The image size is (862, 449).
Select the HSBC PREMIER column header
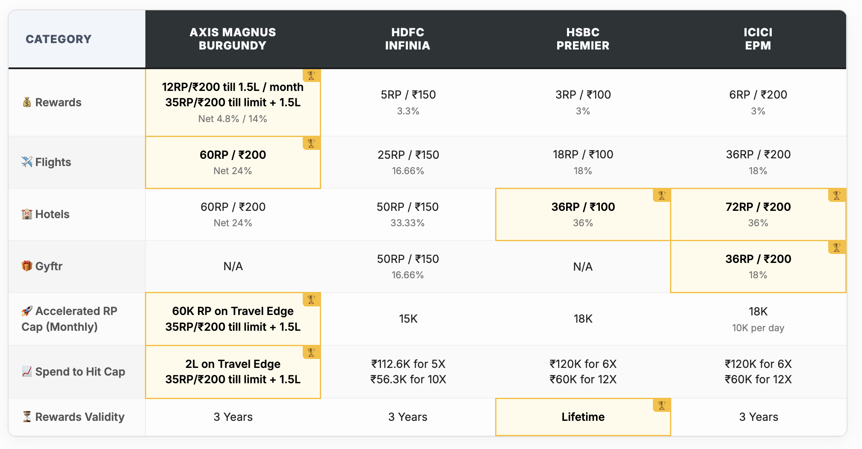tap(583, 39)
